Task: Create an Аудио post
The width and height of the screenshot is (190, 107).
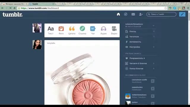Action: [x=104, y=30]
